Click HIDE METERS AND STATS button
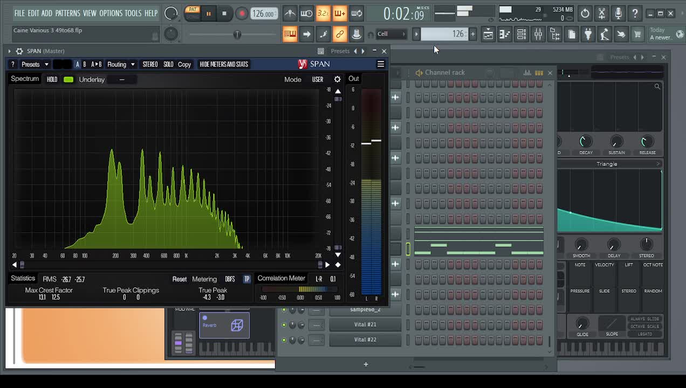This screenshot has height=388, width=686. point(224,64)
